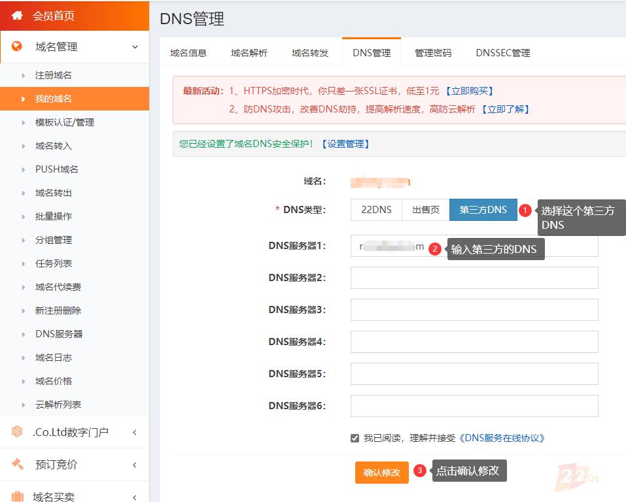This screenshot has width=626, height=502.
Task: Expand the 预订竞价 section chevron
Action: (135, 465)
